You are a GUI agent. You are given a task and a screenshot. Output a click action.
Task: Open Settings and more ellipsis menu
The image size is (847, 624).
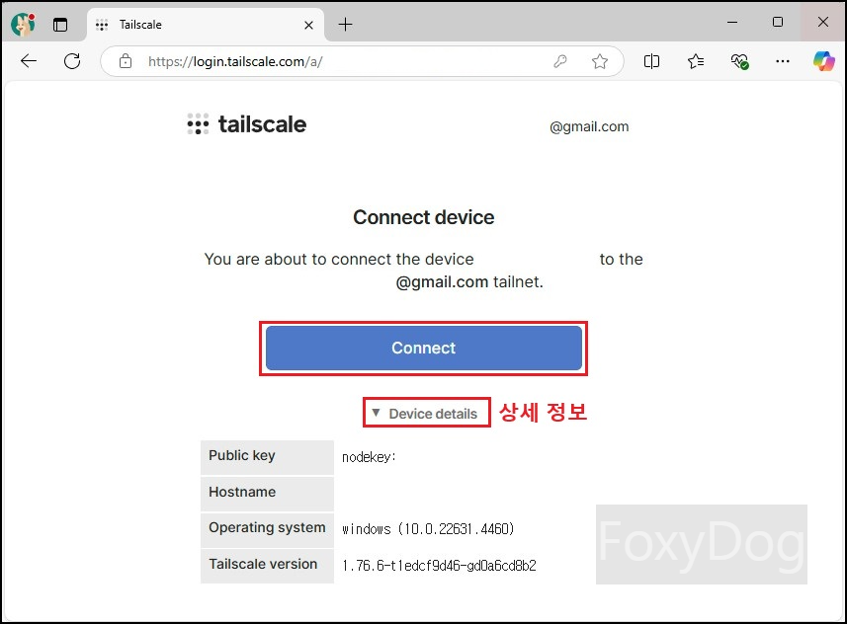point(782,61)
